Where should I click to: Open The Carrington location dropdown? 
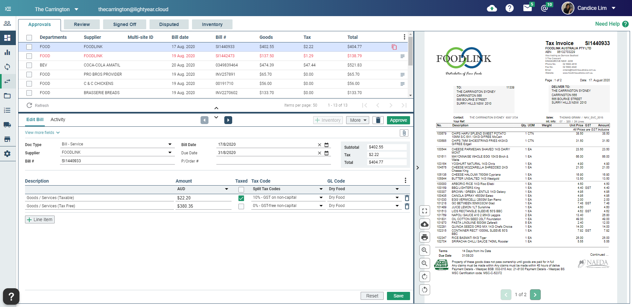pos(56,9)
